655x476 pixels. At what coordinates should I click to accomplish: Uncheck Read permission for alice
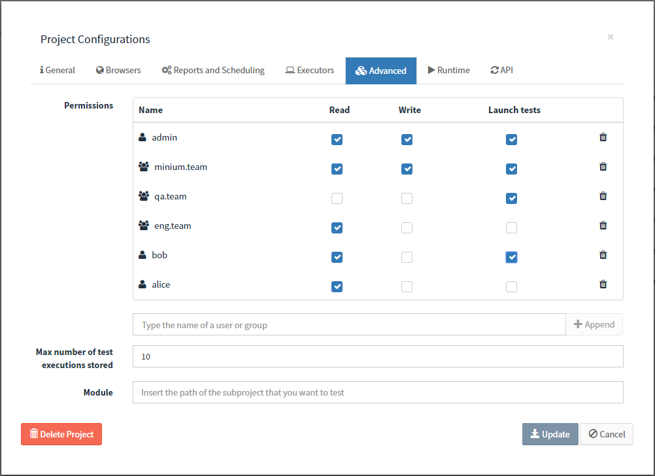(x=337, y=286)
